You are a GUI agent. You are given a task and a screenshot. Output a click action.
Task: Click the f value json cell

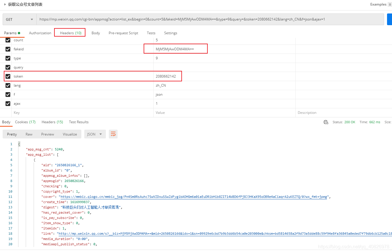pos(224,95)
